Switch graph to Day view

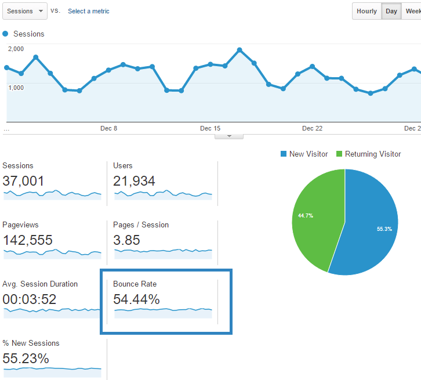(391, 11)
